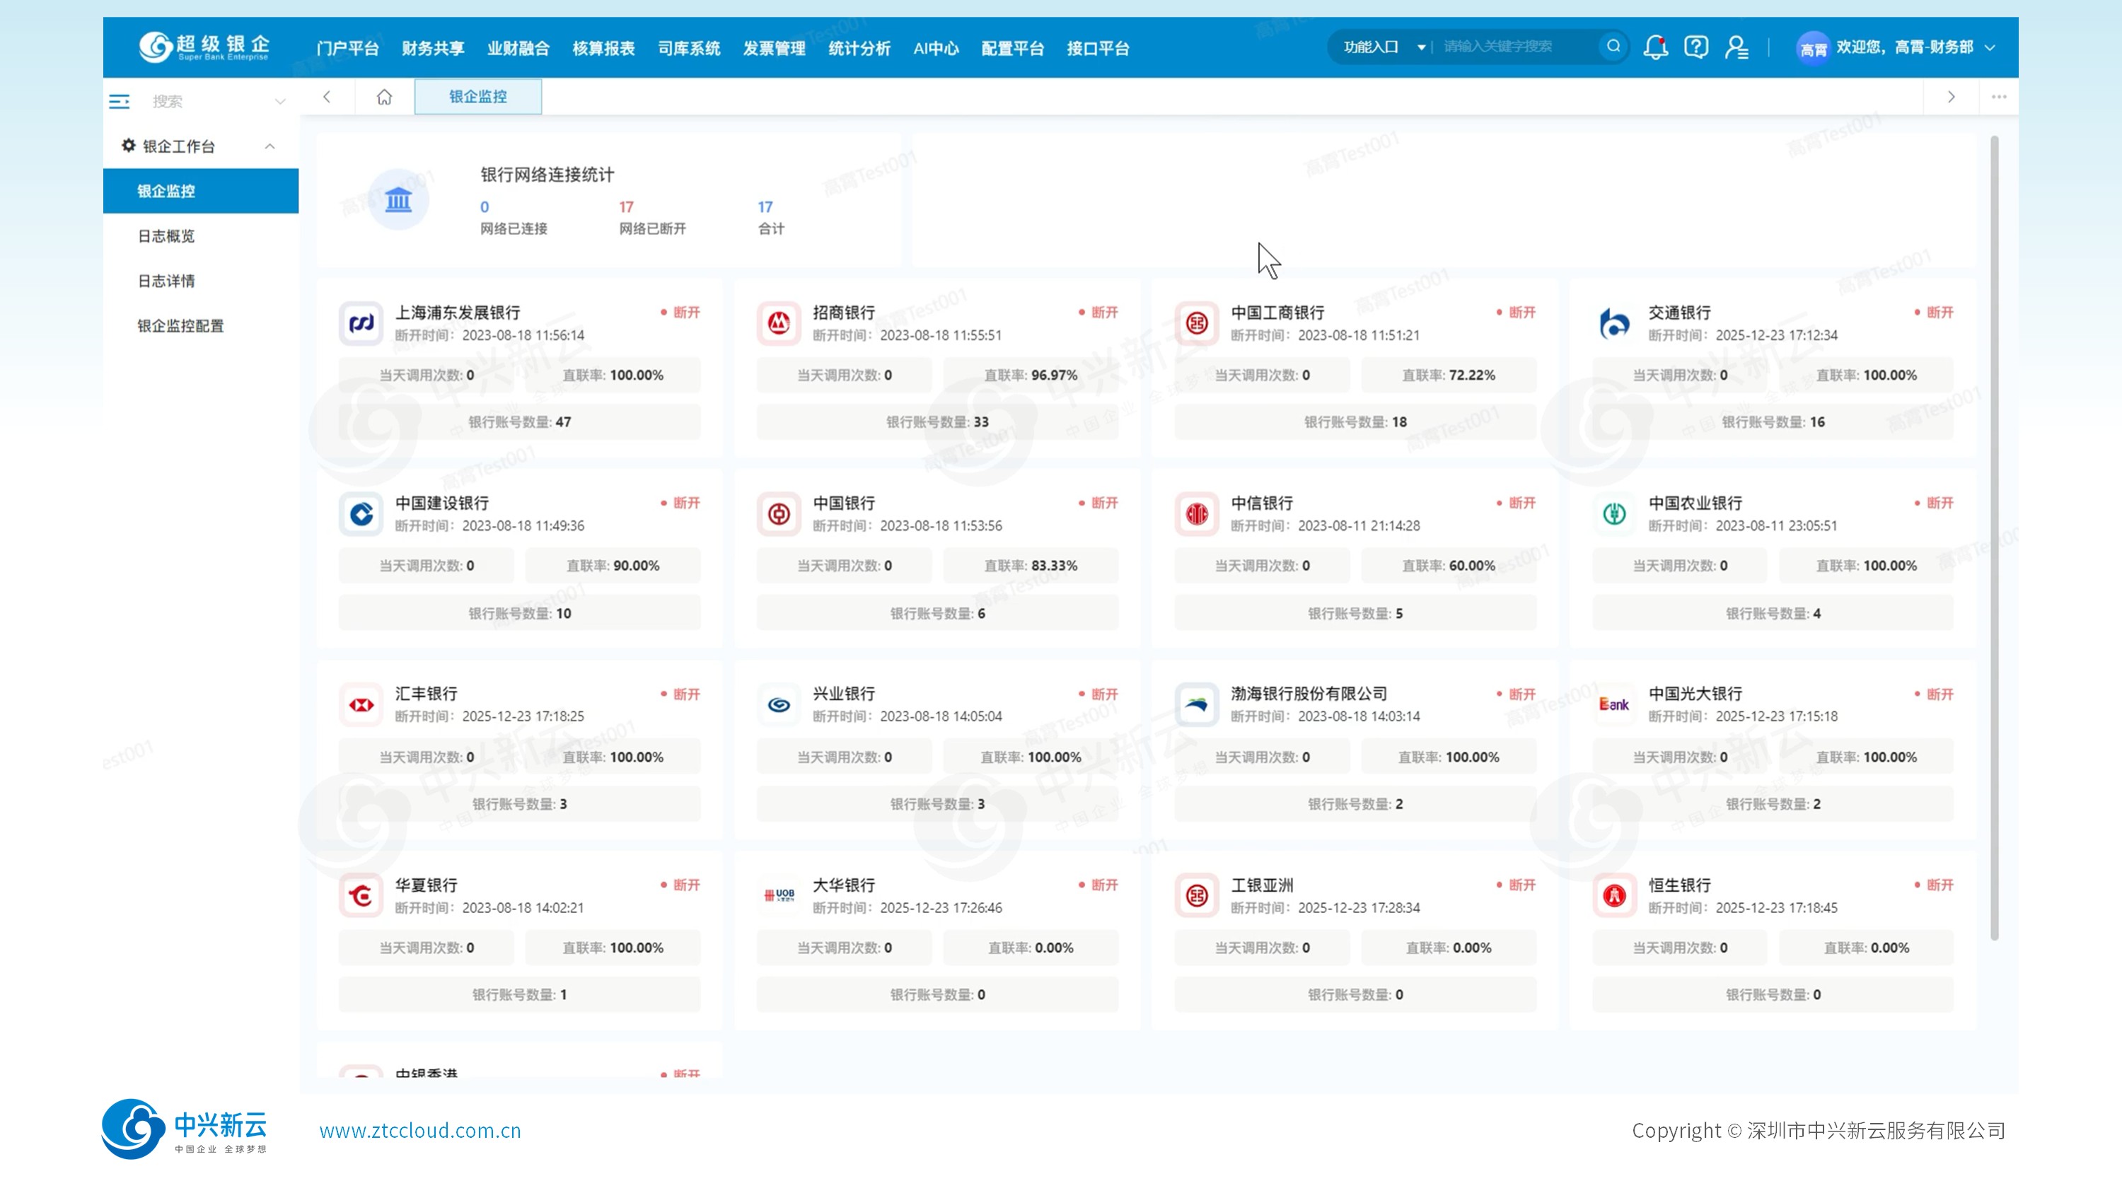Image resolution: width=2122 pixels, height=1193 pixels.
Task: Open the 业财融合 menu
Action: pos(518,49)
